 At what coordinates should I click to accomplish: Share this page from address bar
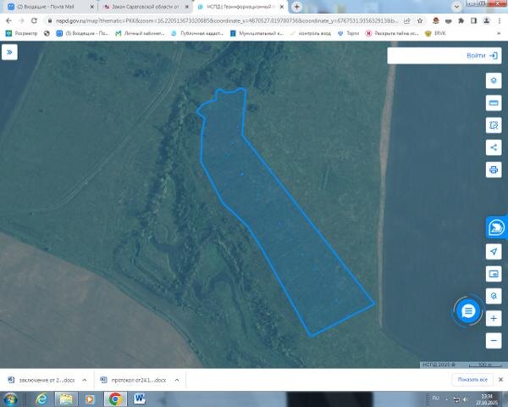[406, 20]
